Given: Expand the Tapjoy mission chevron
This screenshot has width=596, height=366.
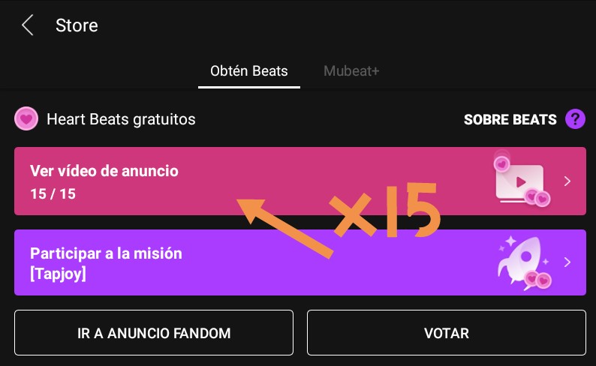Looking at the screenshot, I should (x=567, y=262).
